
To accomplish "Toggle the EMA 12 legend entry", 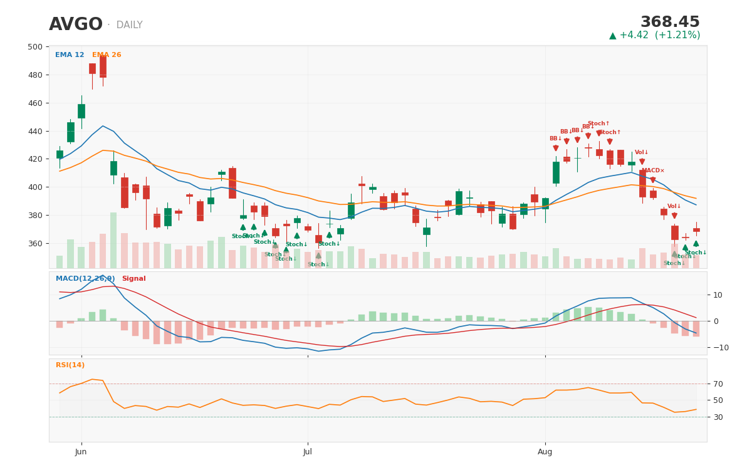I will 70,55.
